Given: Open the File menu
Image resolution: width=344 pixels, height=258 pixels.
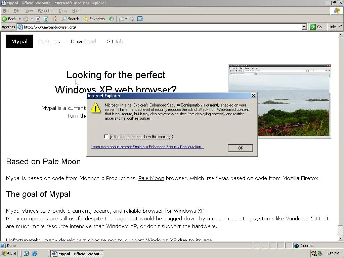Looking at the screenshot, I should point(6,11).
